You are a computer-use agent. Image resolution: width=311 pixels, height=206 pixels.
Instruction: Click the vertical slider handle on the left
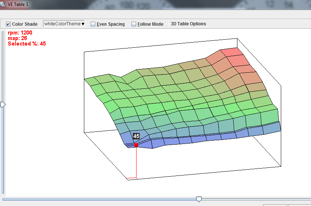tap(3, 104)
